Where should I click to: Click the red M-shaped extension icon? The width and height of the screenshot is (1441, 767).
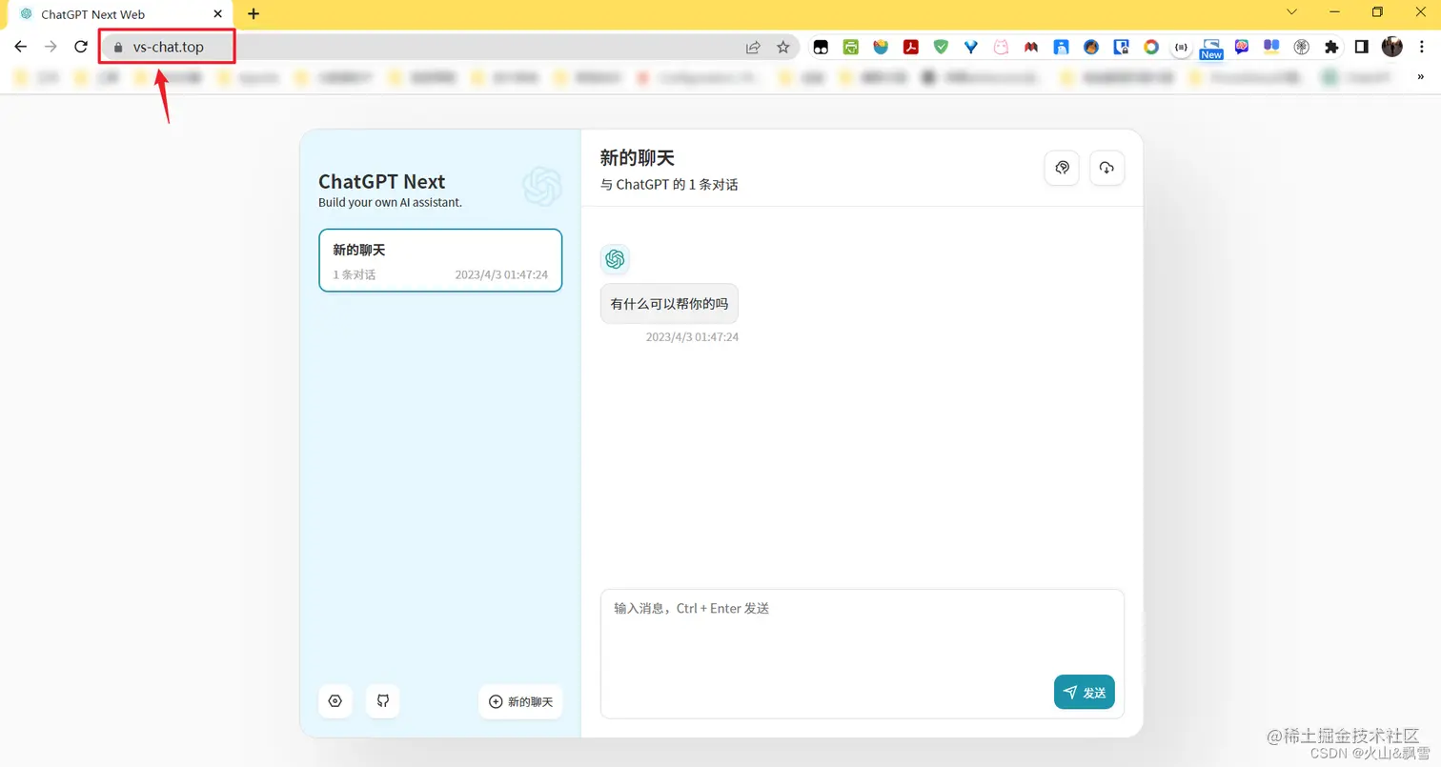click(x=1031, y=47)
